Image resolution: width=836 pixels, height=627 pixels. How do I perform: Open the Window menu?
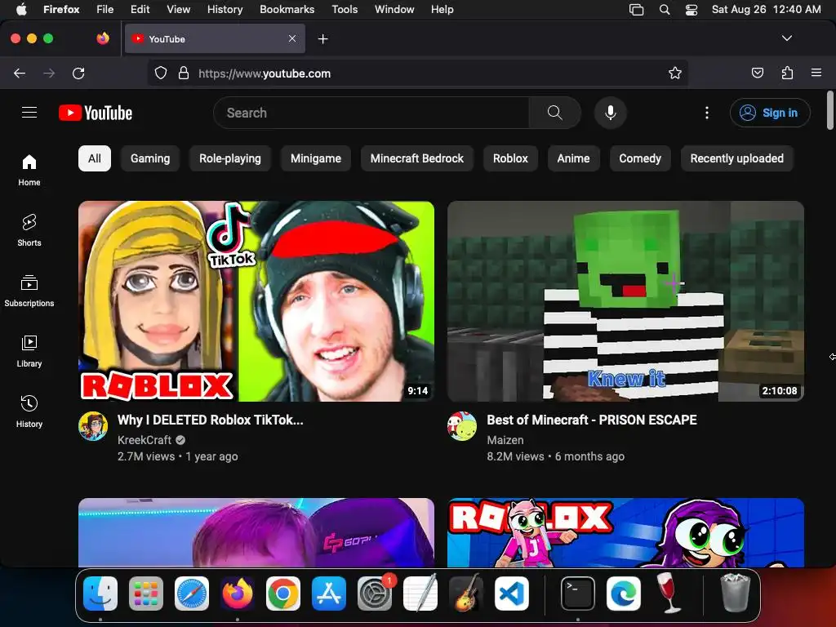(x=394, y=10)
